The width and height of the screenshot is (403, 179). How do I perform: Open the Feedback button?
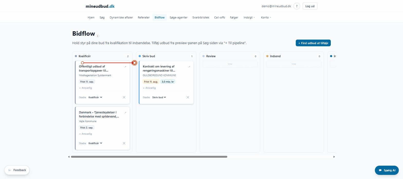tap(17, 170)
